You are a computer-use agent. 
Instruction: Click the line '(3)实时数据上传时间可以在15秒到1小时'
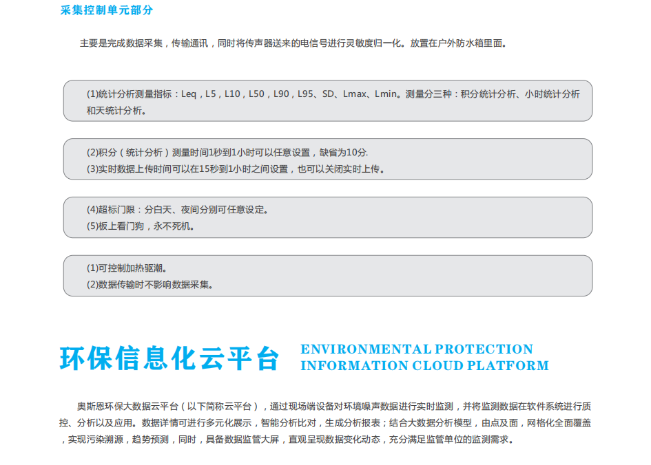236,169
